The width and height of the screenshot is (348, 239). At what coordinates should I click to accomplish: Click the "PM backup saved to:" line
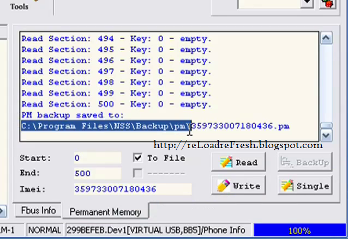click(x=73, y=115)
